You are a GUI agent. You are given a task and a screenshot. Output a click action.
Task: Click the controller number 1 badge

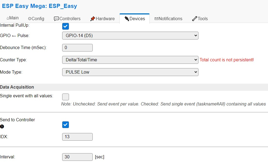pyautogui.click(x=2, y=126)
